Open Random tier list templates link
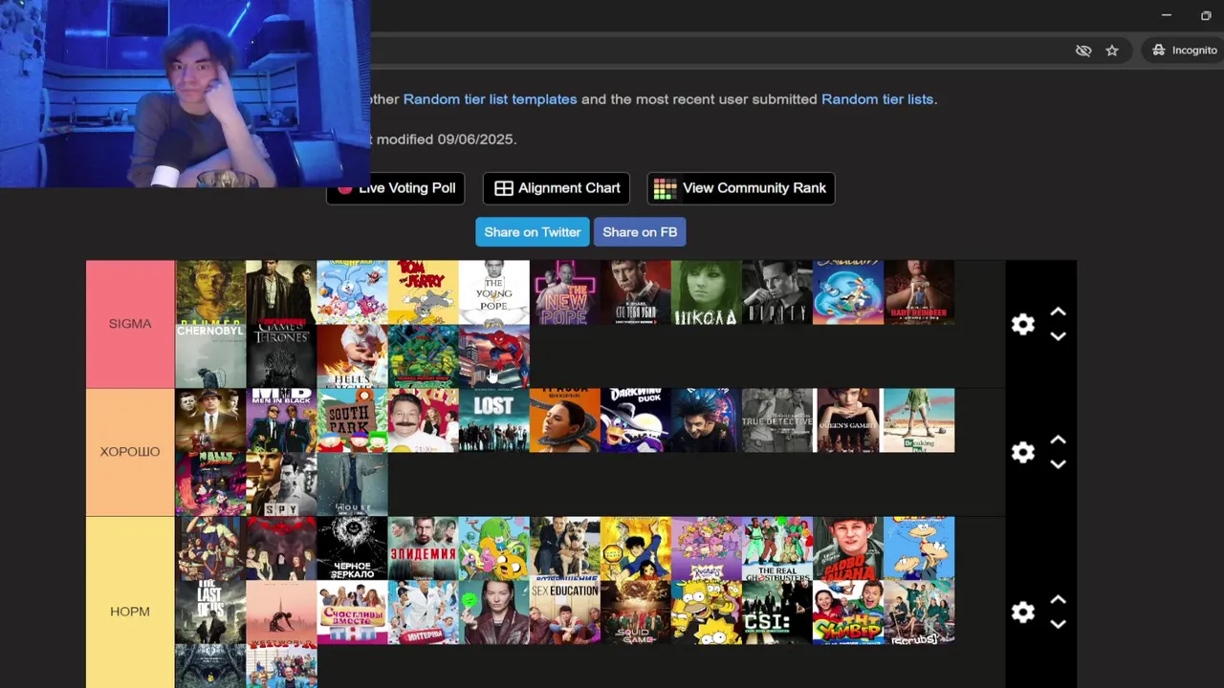The image size is (1224, 688). [490, 99]
